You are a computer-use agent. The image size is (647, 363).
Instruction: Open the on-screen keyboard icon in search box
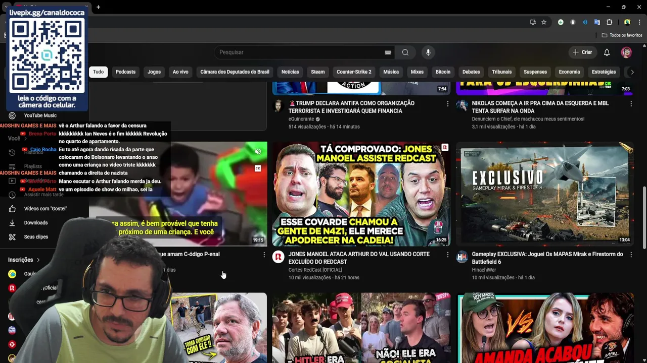tap(388, 52)
